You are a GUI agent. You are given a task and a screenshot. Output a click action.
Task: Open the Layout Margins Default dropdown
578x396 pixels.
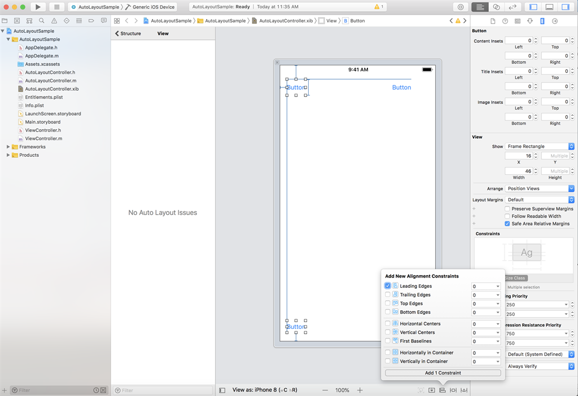click(x=540, y=200)
